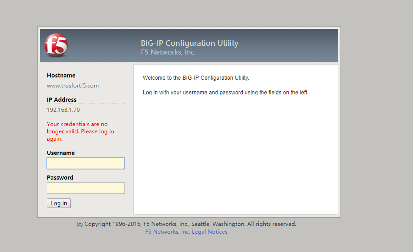413x252 pixels.
Task: Click the Welcome to the BIG-IP text
Action: [195, 78]
